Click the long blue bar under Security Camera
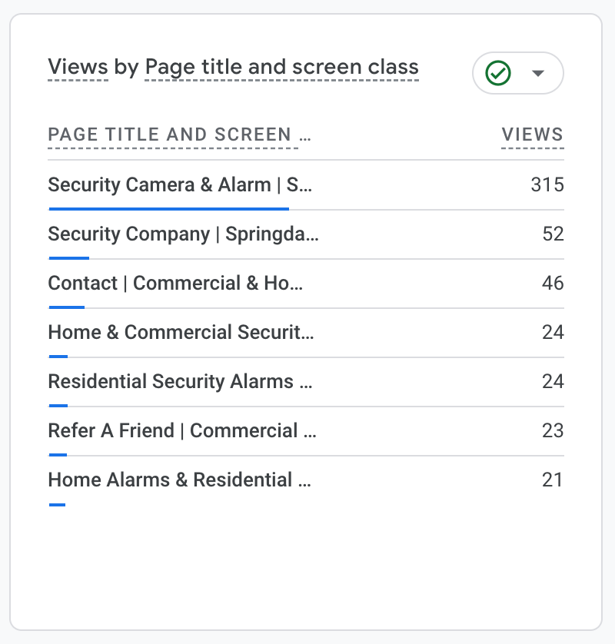 coord(168,208)
